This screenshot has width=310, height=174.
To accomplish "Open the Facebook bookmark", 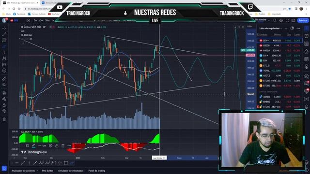I will pyautogui.click(x=19, y=14).
